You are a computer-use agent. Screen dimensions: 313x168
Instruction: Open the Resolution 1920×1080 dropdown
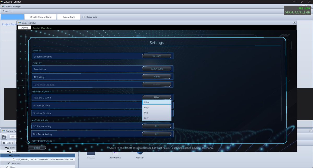[157, 69]
